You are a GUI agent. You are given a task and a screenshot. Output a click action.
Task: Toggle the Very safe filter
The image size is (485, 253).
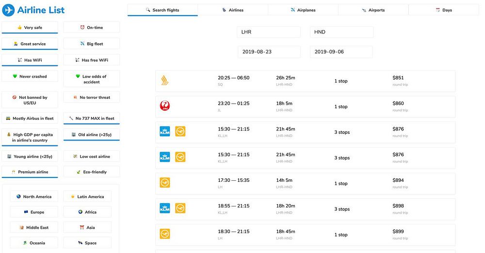click(30, 28)
